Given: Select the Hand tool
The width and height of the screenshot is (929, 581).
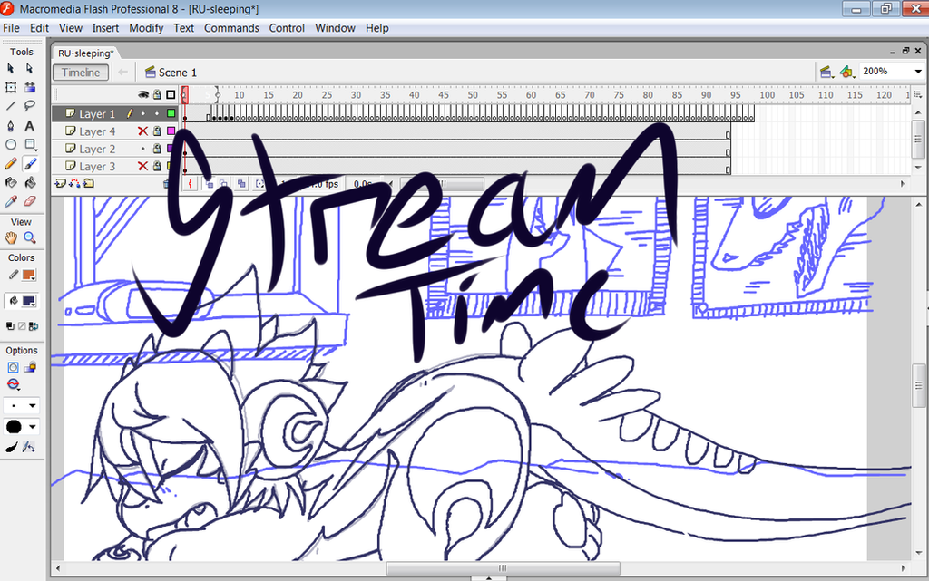Looking at the screenshot, I should [x=11, y=237].
